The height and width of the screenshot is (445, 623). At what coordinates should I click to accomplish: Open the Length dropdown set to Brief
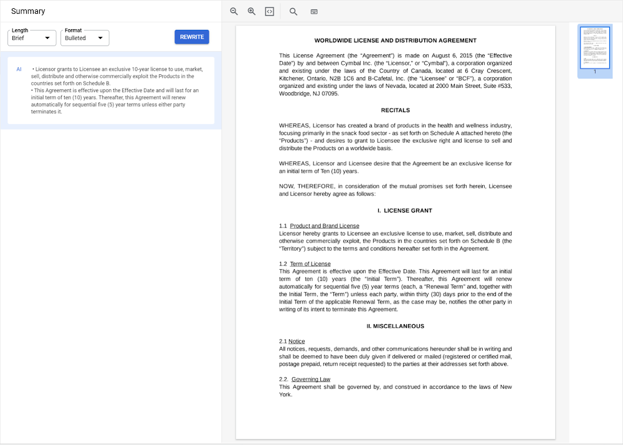pyautogui.click(x=32, y=38)
